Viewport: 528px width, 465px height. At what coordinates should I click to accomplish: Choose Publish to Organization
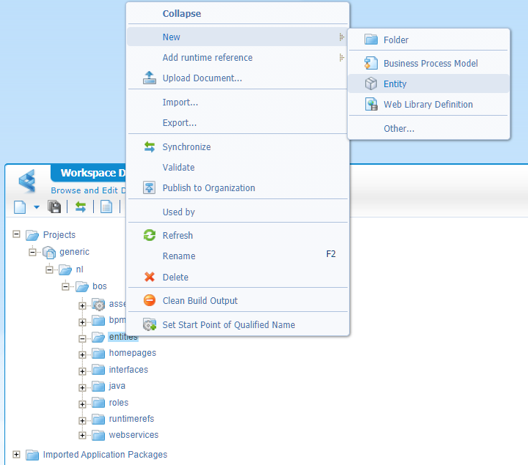(x=208, y=188)
